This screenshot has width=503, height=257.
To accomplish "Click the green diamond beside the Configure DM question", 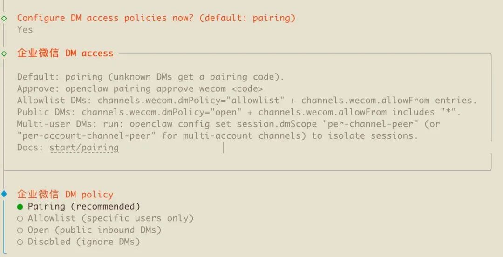I will pos(4,18).
